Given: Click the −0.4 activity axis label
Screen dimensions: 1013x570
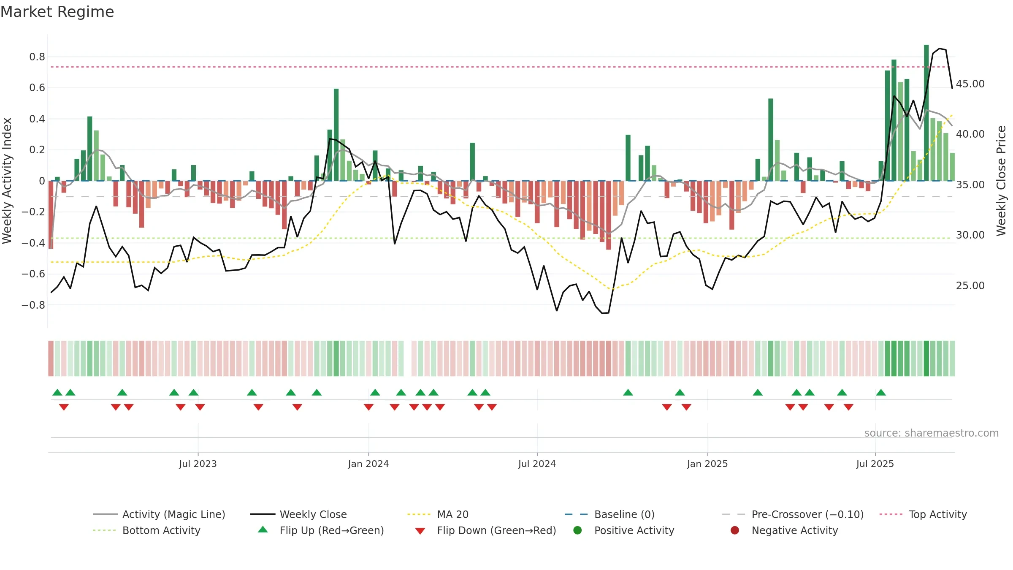Looking at the screenshot, I should pyautogui.click(x=33, y=243).
